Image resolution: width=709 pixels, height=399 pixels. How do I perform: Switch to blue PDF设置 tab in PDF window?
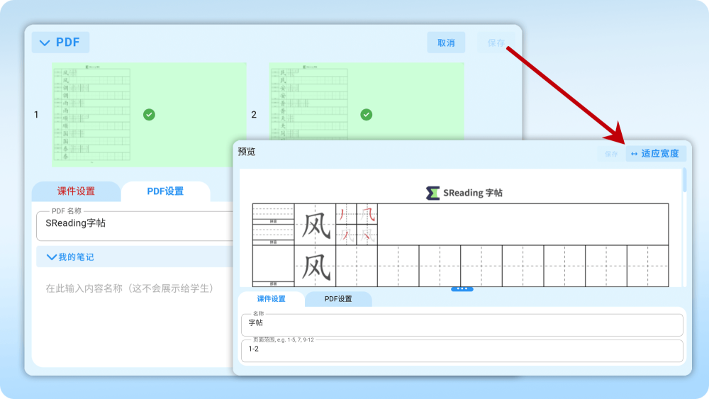(165, 191)
